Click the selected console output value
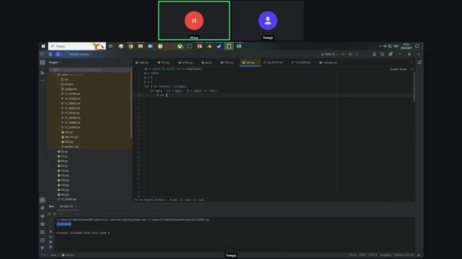This screenshot has height=259, width=462. [x=64, y=224]
